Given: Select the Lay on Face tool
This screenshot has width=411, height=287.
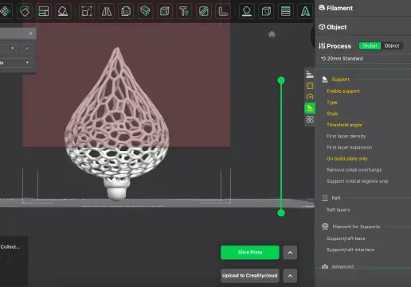Looking at the screenshot, I should click(x=63, y=11).
